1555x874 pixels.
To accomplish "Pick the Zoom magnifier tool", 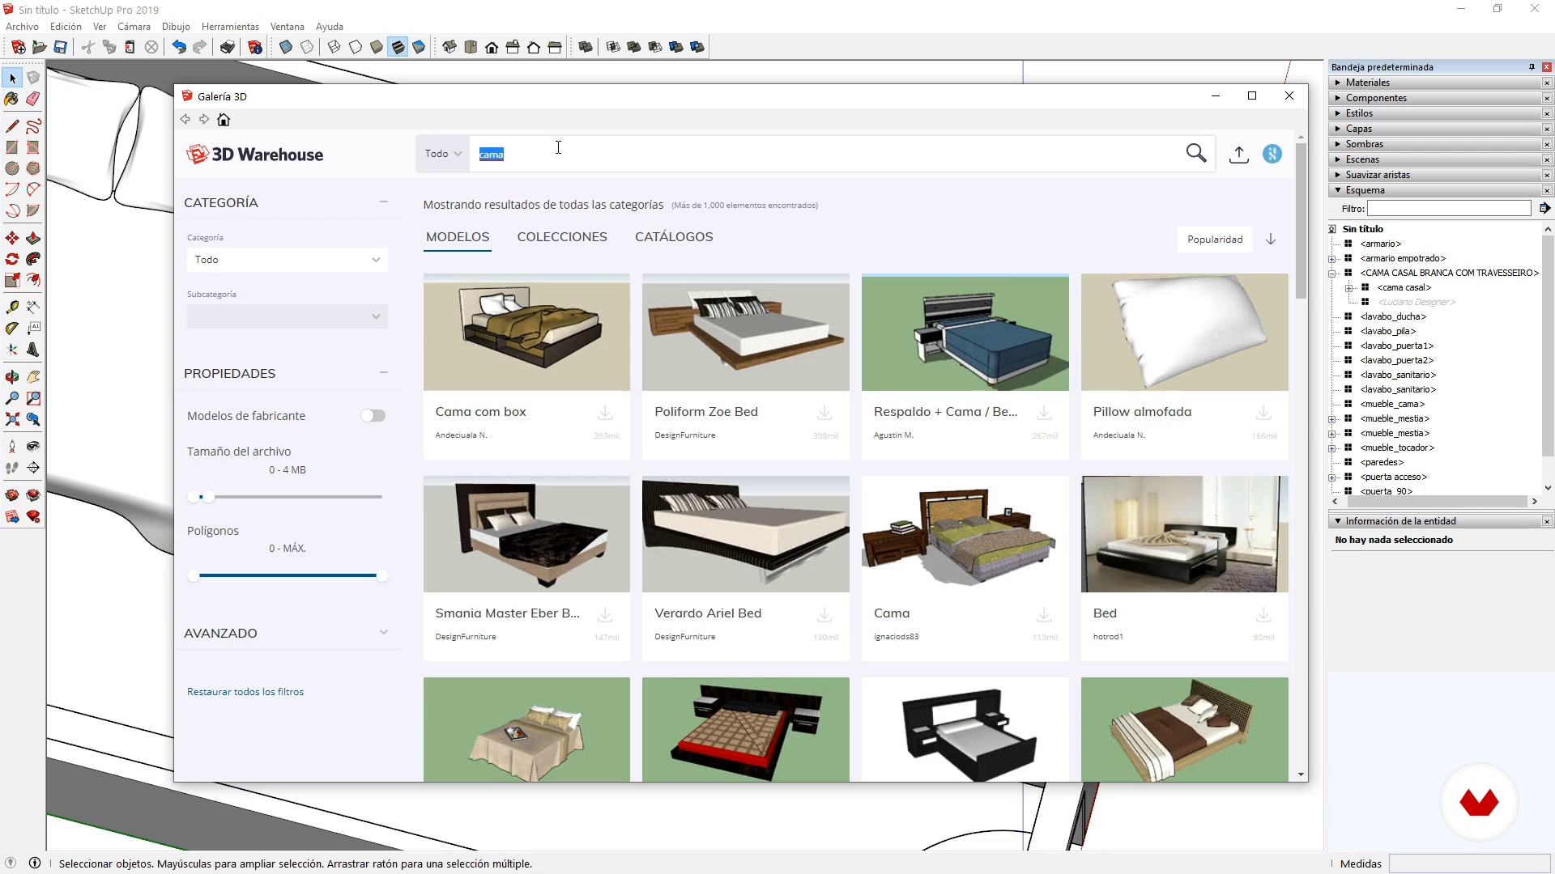I will tap(12, 398).
